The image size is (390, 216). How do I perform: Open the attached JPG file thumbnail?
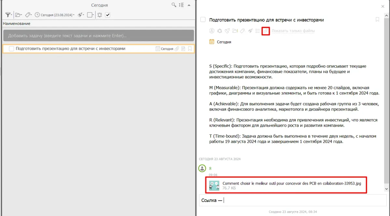[x=214, y=185]
